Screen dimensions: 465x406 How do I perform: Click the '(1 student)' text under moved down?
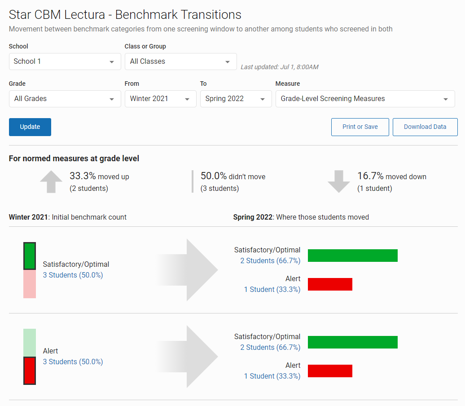pos(375,189)
